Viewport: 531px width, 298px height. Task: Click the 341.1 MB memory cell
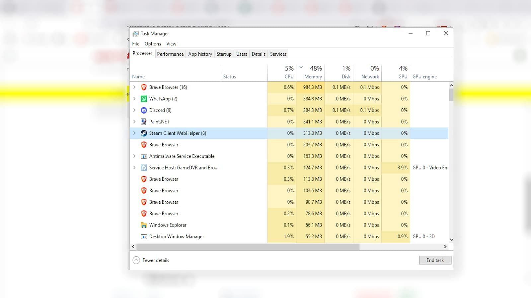click(311, 122)
